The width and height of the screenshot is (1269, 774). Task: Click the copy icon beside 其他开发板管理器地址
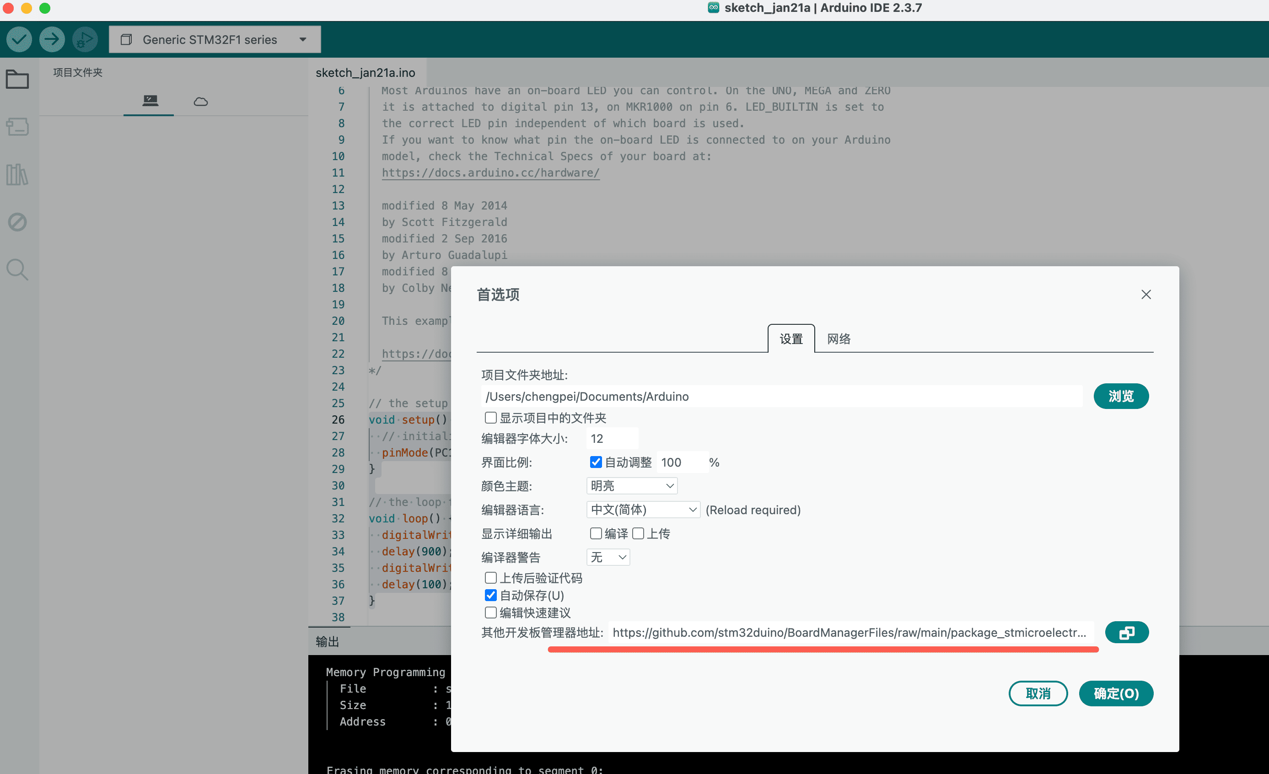[x=1127, y=632]
